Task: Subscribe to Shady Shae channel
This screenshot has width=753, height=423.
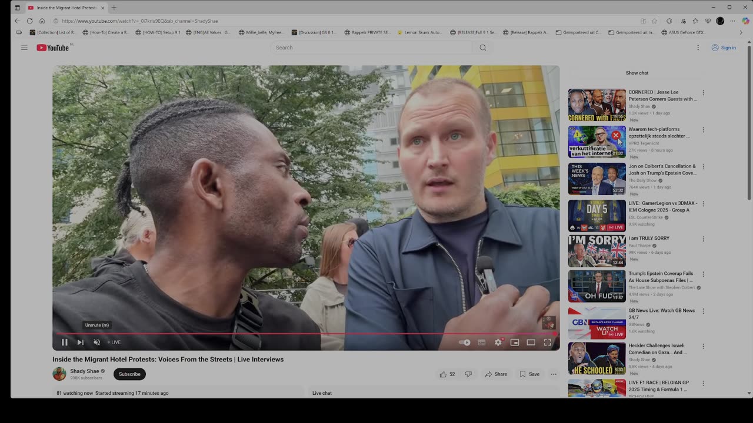Action: pos(129,374)
